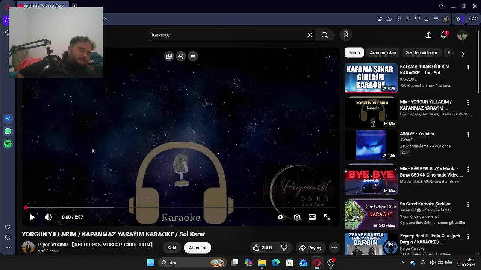Open options for Mix - BYE BYE
481x270 pixels.
pyautogui.click(x=468, y=169)
